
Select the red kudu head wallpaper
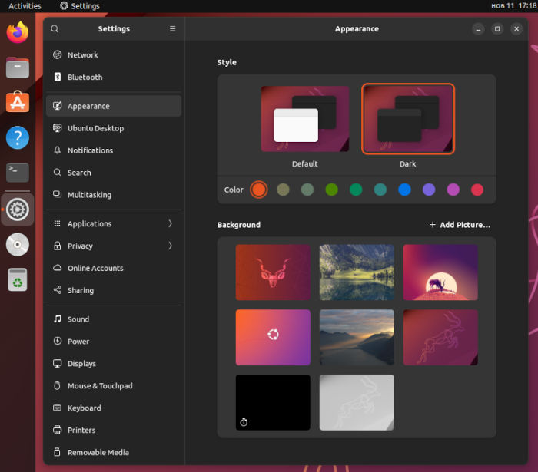coord(273,272)
